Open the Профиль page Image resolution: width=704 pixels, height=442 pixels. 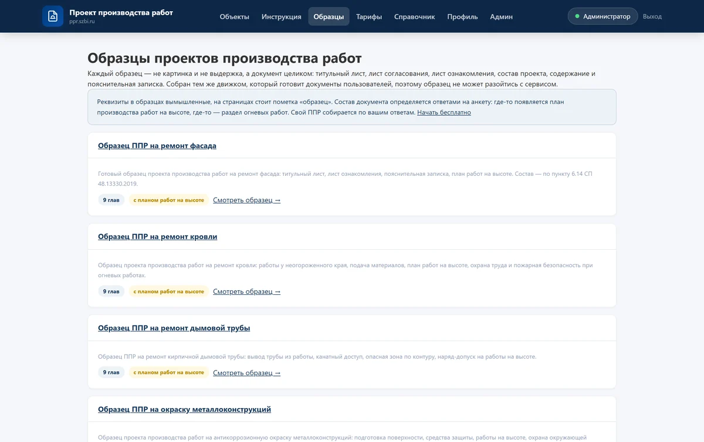coord(462,16)
